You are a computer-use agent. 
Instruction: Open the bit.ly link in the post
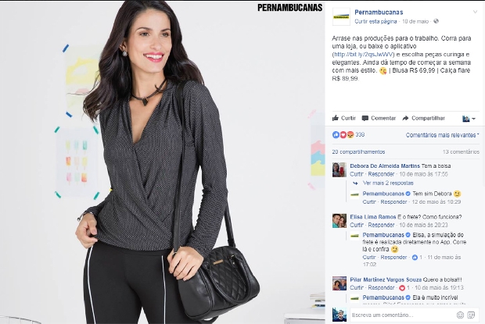[364, 55]
